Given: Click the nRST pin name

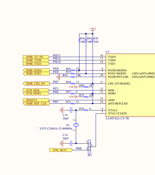Looking at the screenshot, I should pyautogui.click(x=111, y=100).
